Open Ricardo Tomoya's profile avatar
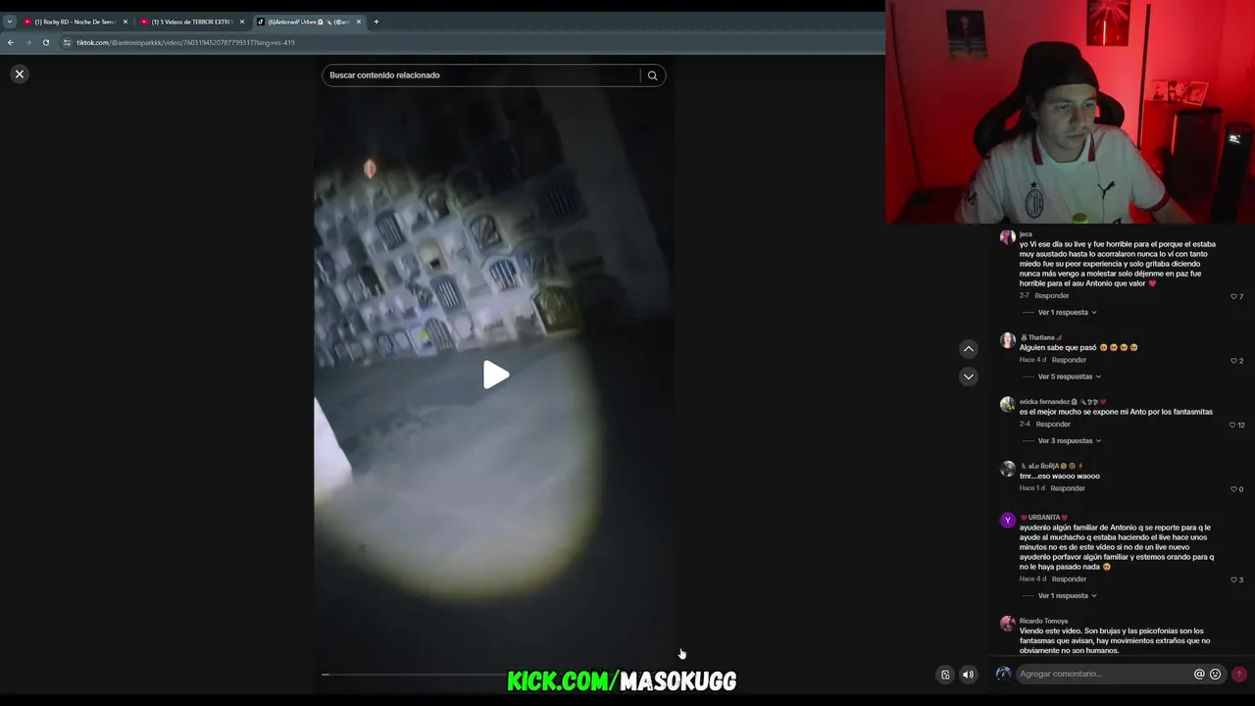The image size is (1255, 706). tap(1007, 624)
